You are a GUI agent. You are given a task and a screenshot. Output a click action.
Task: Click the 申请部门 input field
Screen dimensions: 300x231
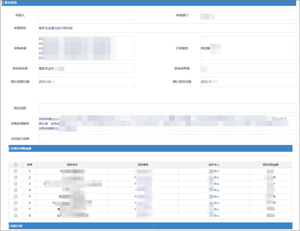coord(248,15)
